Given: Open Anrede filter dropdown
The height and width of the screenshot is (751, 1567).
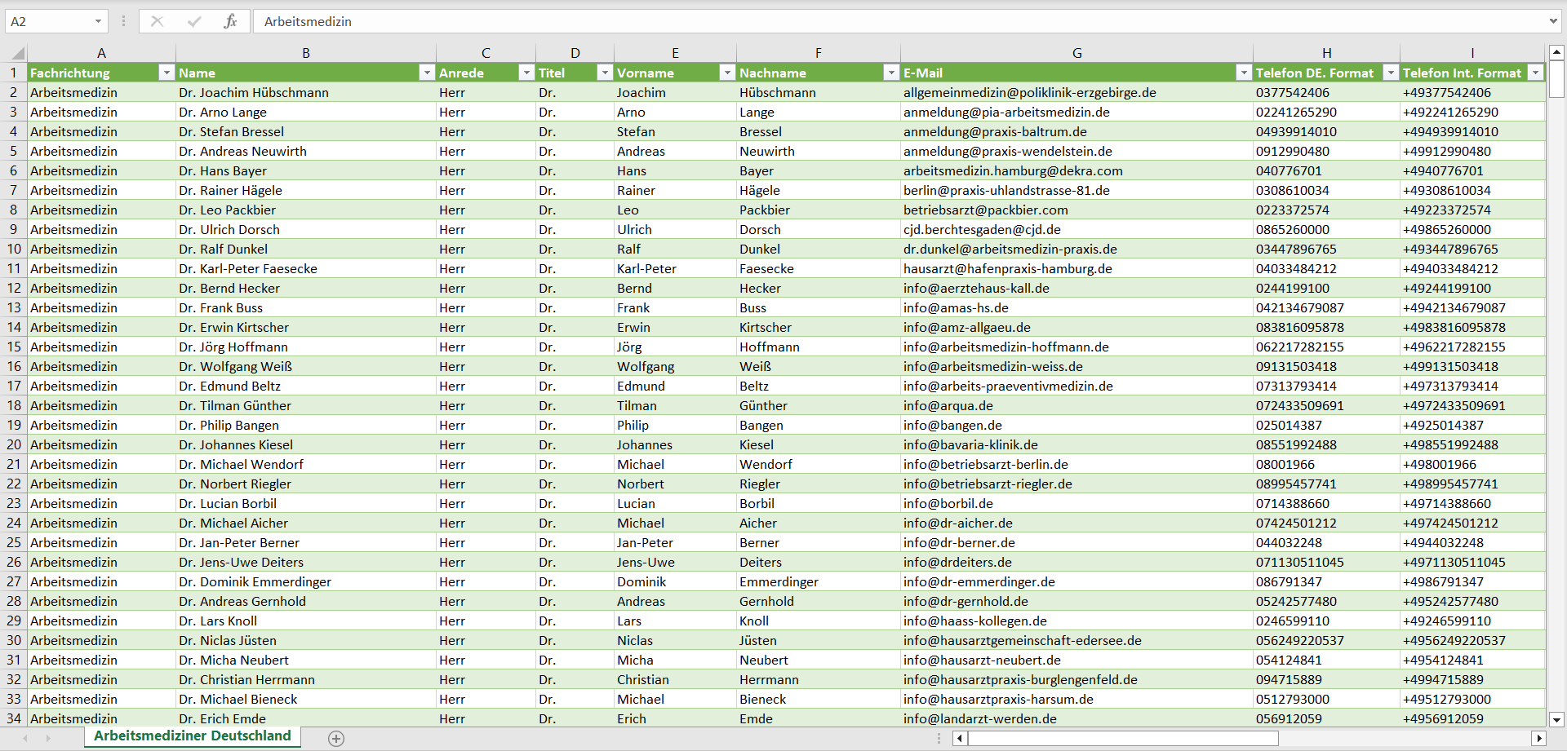Looking at the screenshot, I should (x=526, y=73).
